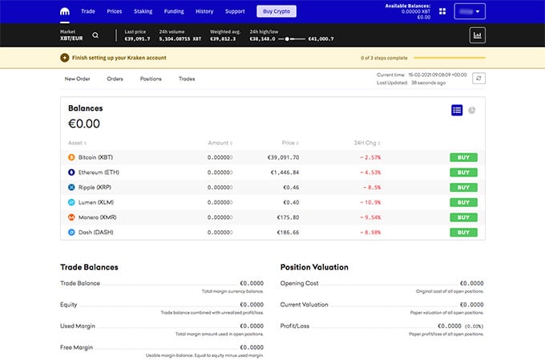
Task: Click the Dash coin icon
Action: 71,233
